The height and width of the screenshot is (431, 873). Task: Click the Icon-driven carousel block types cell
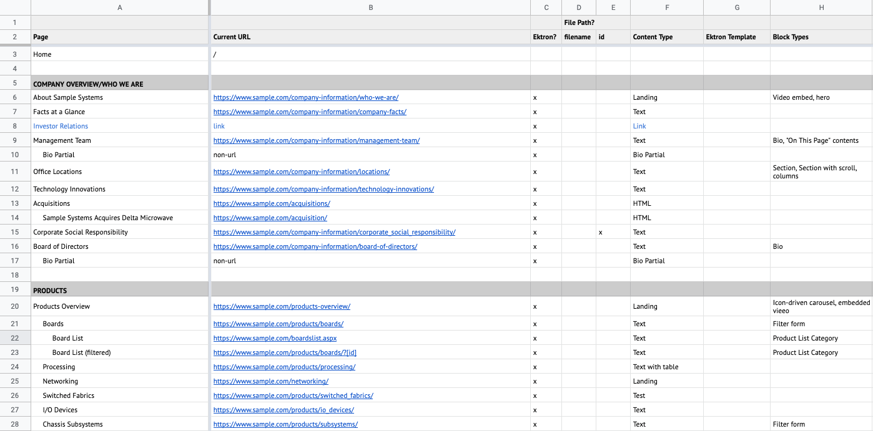[x=821, y=306]
